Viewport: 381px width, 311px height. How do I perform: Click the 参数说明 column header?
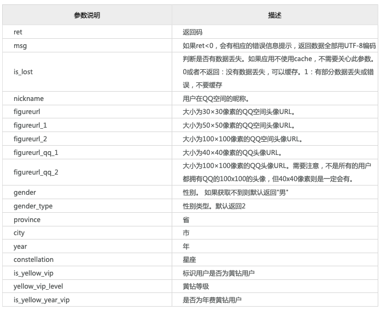click(x=87, y=16)
